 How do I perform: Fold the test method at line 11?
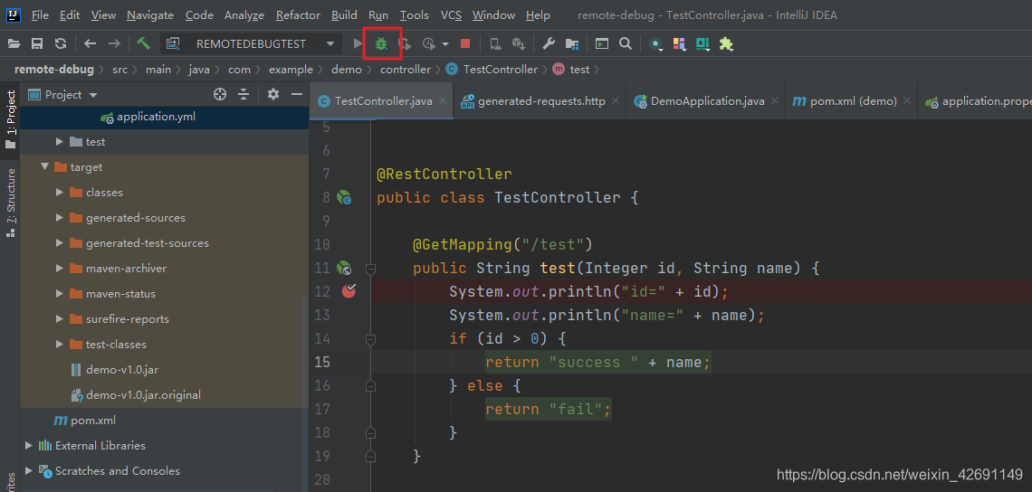[x=370, y=269]
